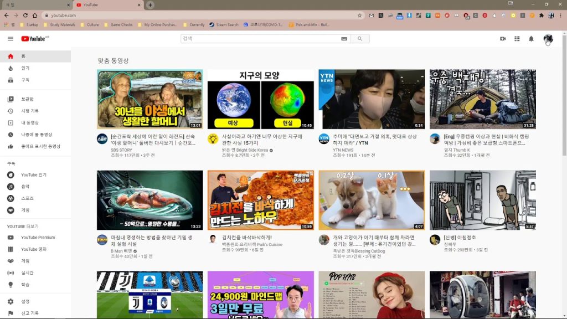Open 시청 기록 (watch history)

pyautogui.click(x=30, y=111)
